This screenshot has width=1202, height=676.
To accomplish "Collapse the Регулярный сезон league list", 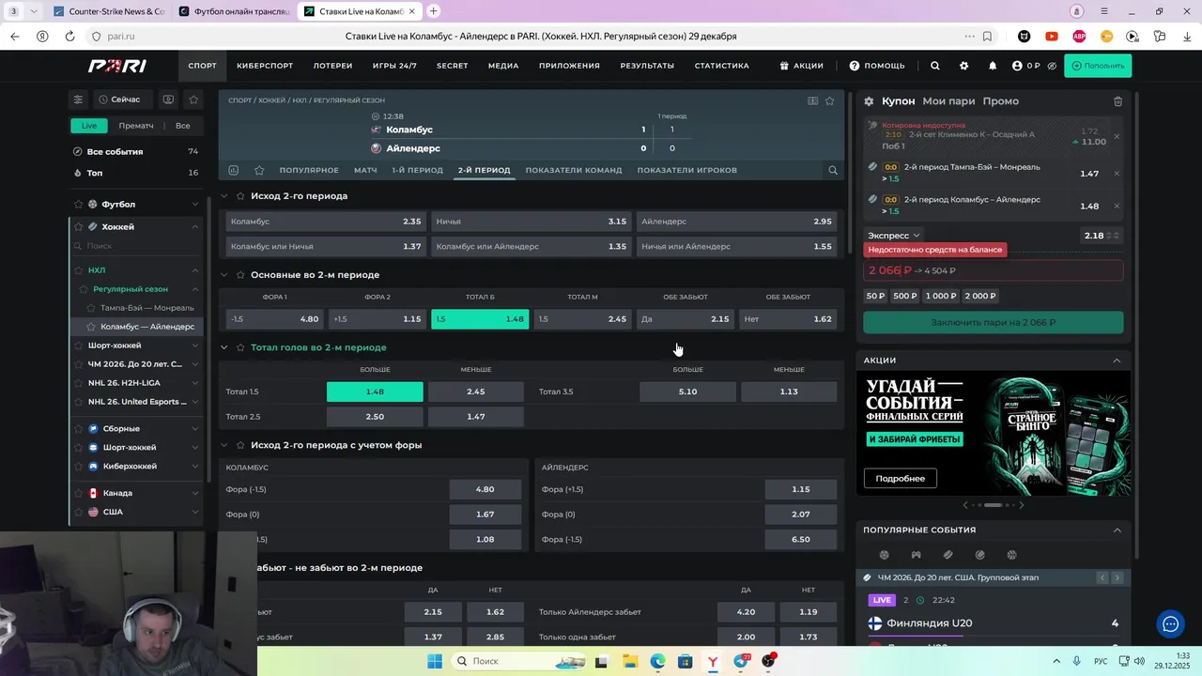I will tap(194, 289).
